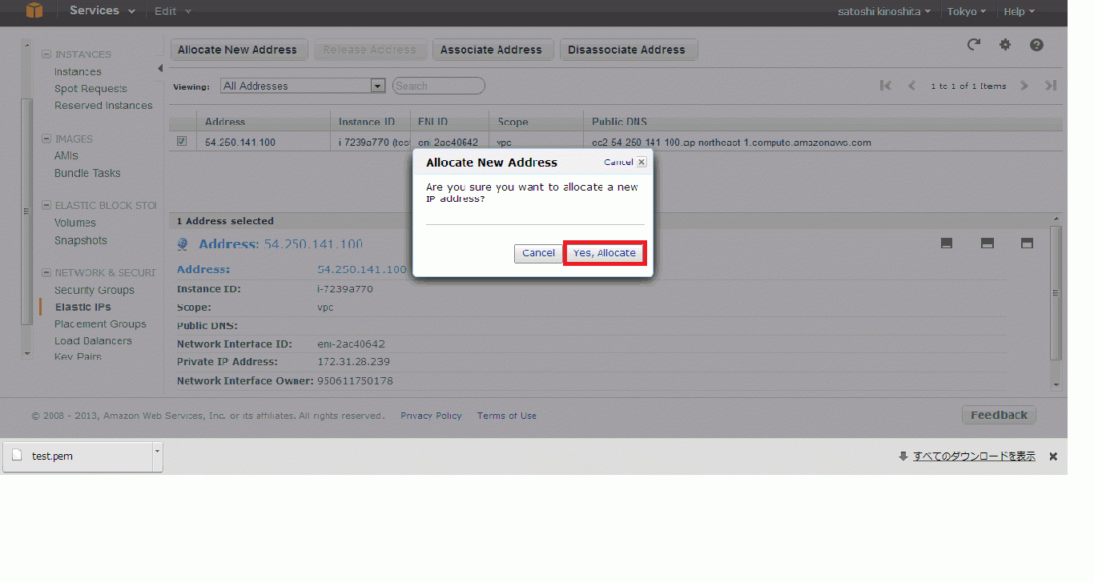The height and width of the screenshot is (583, 1094).
Task: Collapse the ELASTIC BLOCK STORE section
Action: (46, 206)
